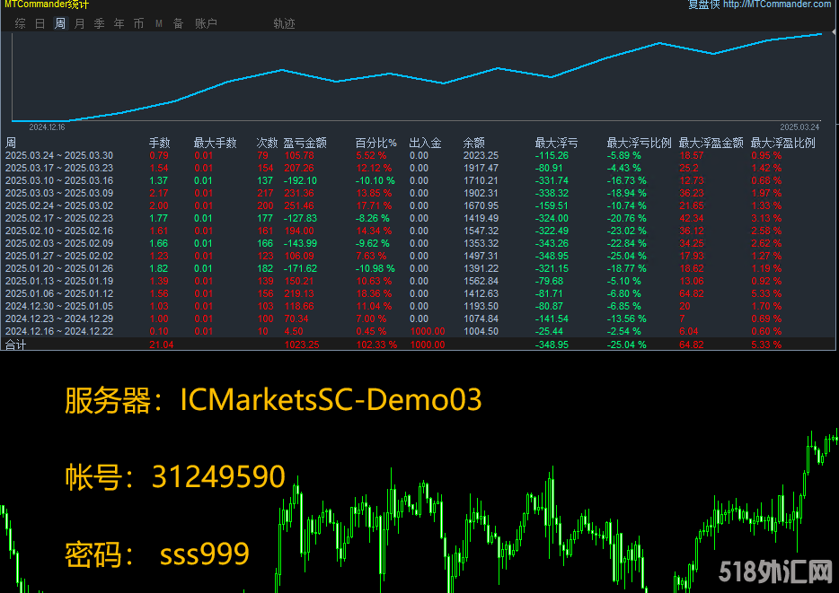The height and width of the screenshot is (593, 839).
Task: Open the 季 quarterly tab
Action: [x=100, y=23]
